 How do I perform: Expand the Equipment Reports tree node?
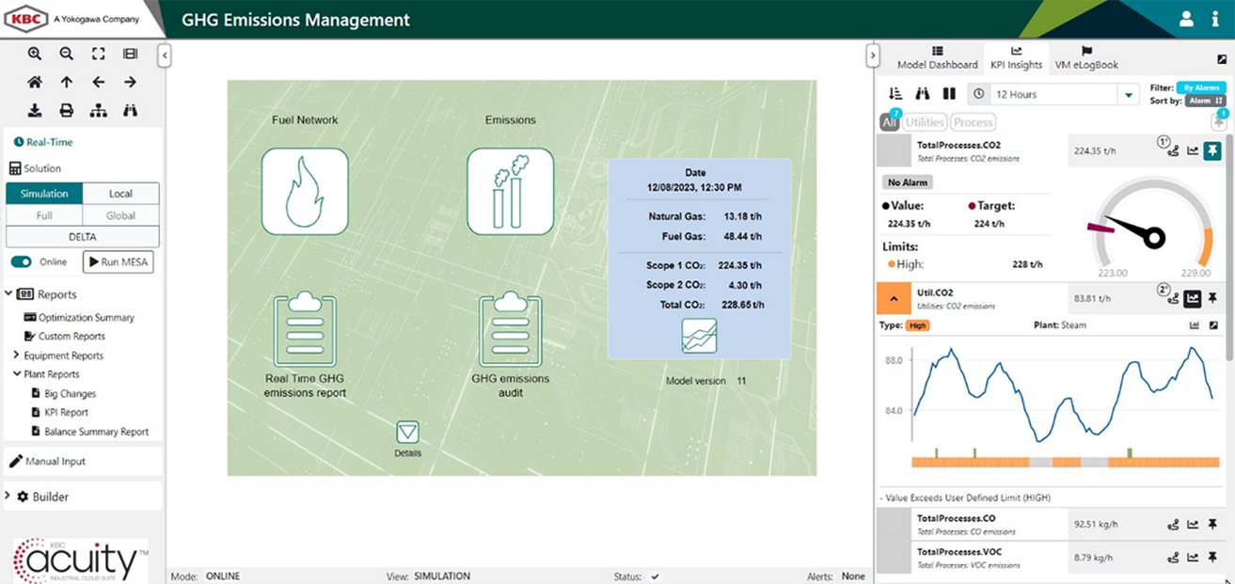point(16,355)
